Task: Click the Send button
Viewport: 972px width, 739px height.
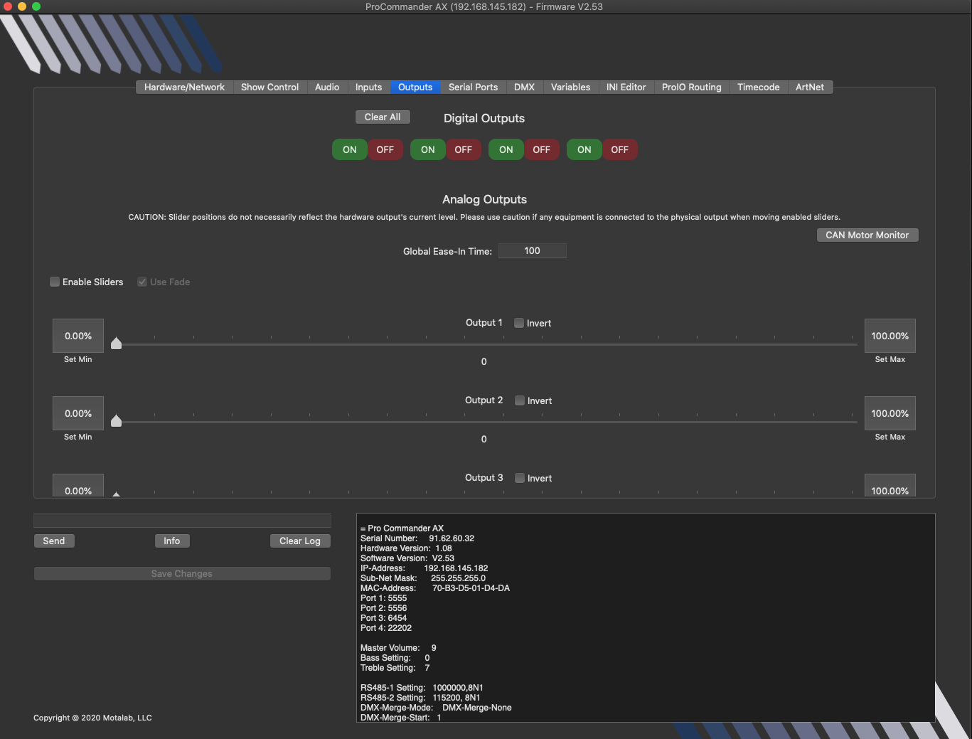Action: (54, 541)
